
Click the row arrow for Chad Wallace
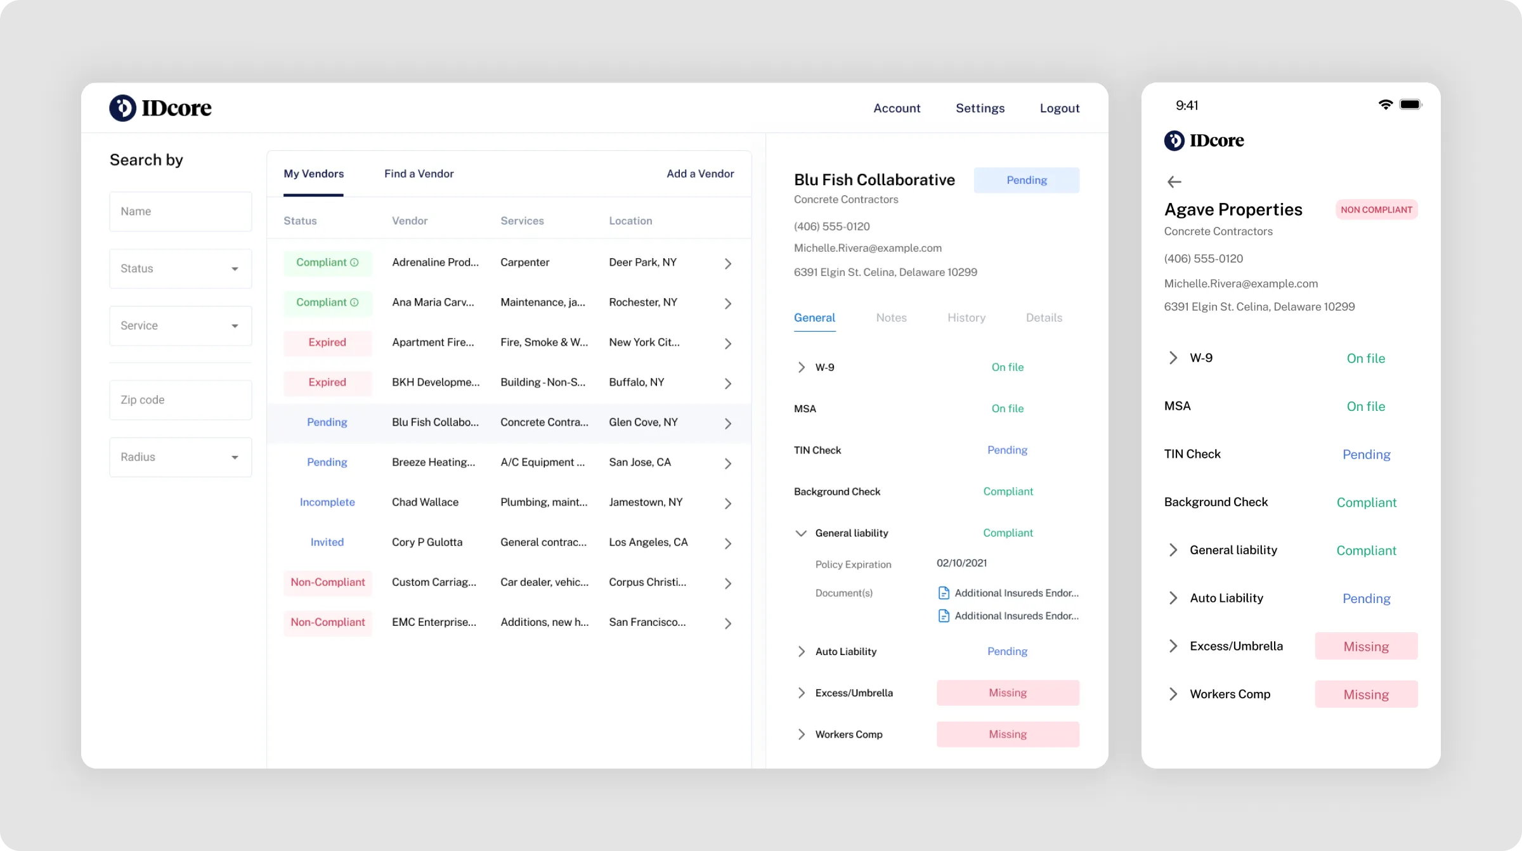pyautogui.click(x=728, y=503)
